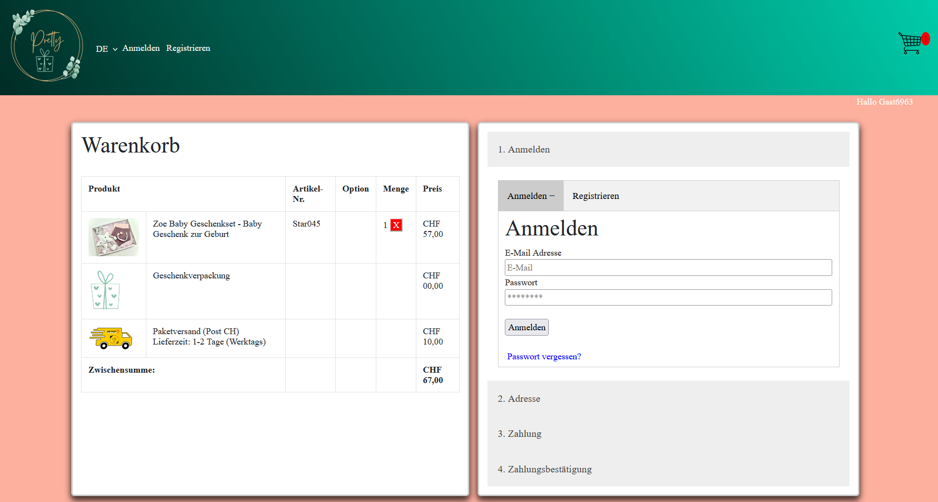Expand the 4. Zahlungsbestätigung section
Image resolution: width=938 pixels, height=502 pixels.
[x=544, y=469]
